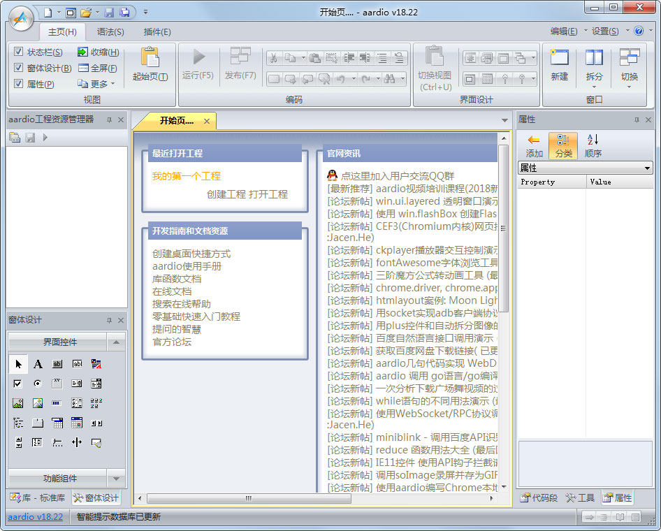Pick the list box control icon
The width and height of the screenshot is (661, 531).
[77, 384]
